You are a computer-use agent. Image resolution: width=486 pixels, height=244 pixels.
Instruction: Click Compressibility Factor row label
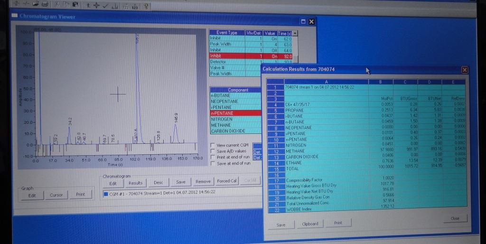tap(304, 180)
